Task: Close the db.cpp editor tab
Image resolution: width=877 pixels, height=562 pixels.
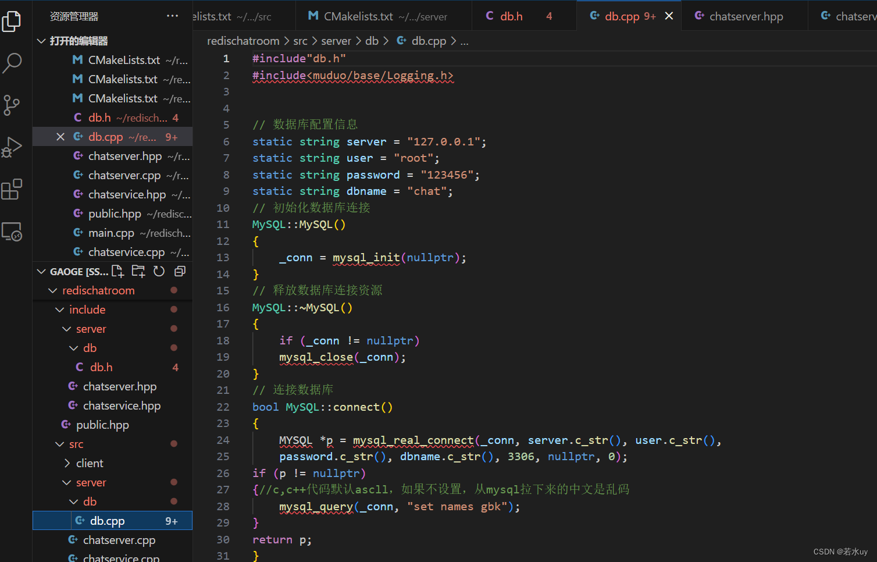Action: [669, 16]
